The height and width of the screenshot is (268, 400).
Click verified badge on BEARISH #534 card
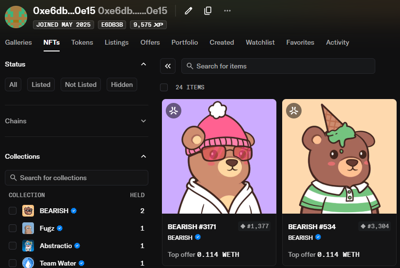(x=318, y=237)
